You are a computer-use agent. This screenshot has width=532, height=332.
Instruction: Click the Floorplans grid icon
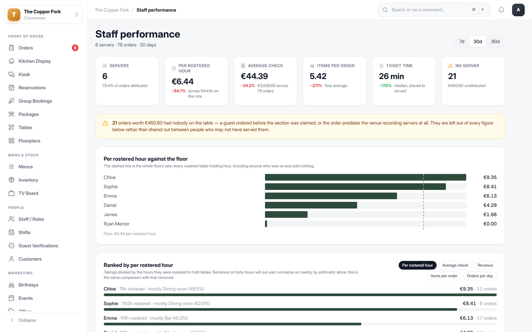tap(12, 141)
